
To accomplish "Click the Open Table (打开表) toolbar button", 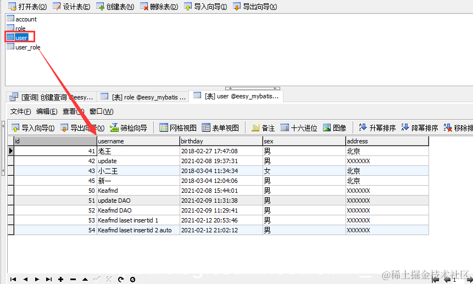I will point(27,7).
